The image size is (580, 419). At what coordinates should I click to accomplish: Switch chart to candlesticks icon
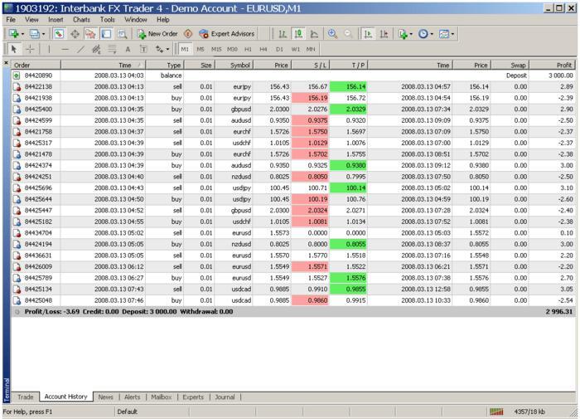pyautogui.click(x=298, y=34)
